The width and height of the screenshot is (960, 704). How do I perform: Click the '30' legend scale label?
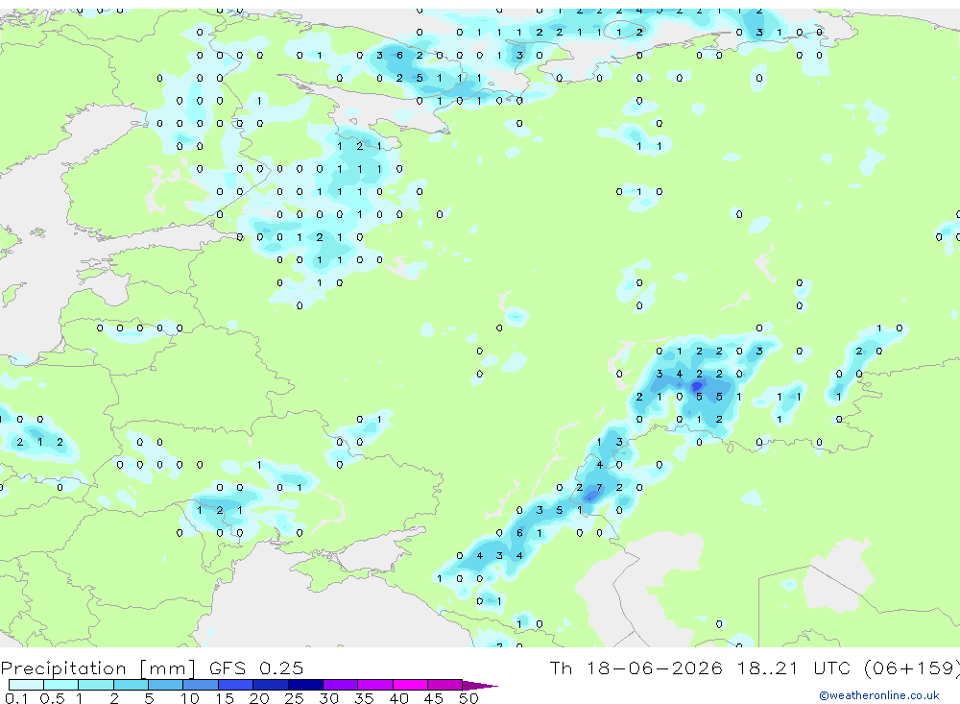point(328,698)
